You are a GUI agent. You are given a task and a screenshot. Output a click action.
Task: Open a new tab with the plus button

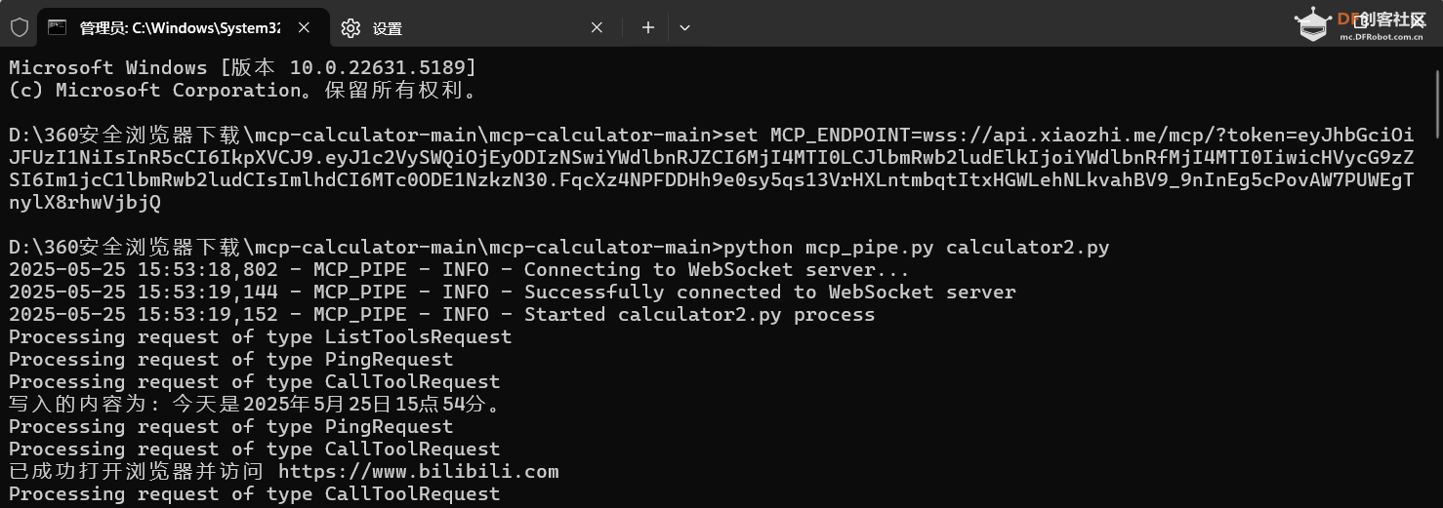647,28
